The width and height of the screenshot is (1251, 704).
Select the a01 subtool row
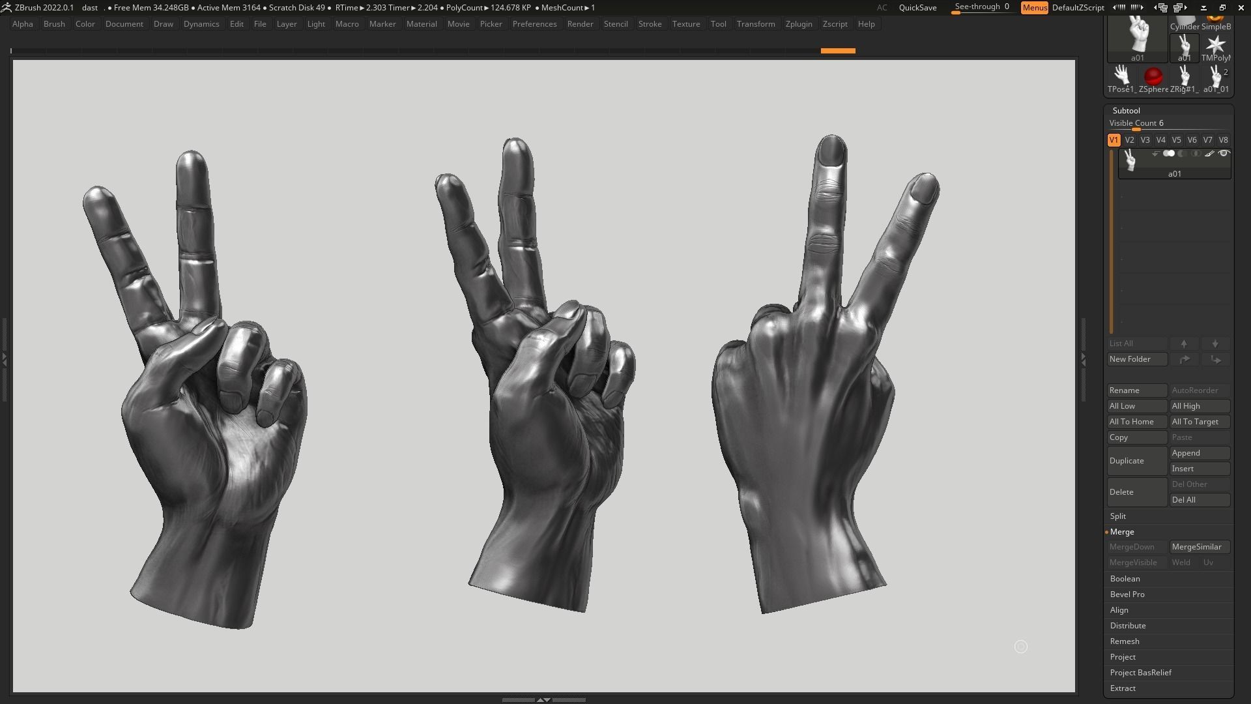1174,164
